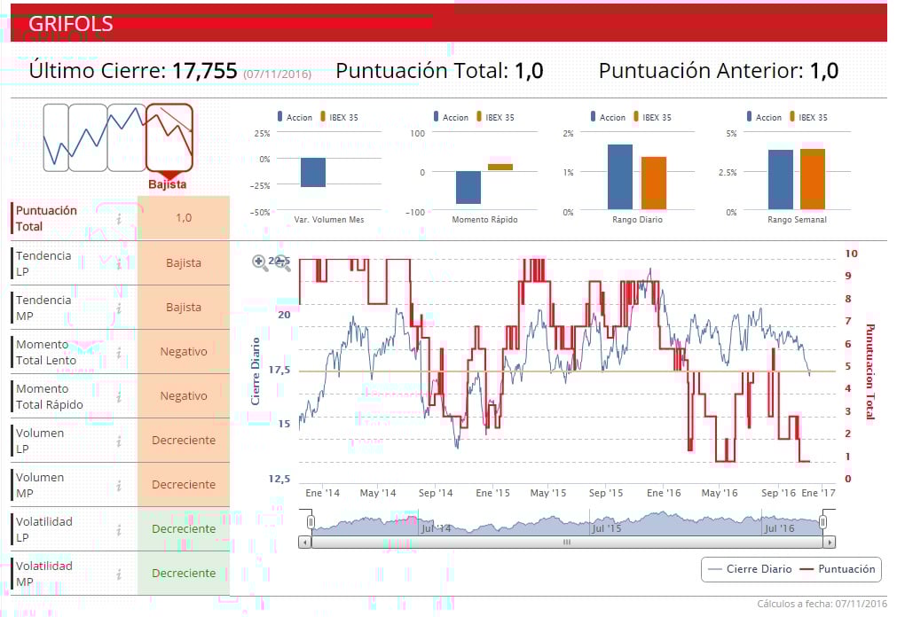Toggle Accion legend in Momento Rápido chart

tap(451, 117)
